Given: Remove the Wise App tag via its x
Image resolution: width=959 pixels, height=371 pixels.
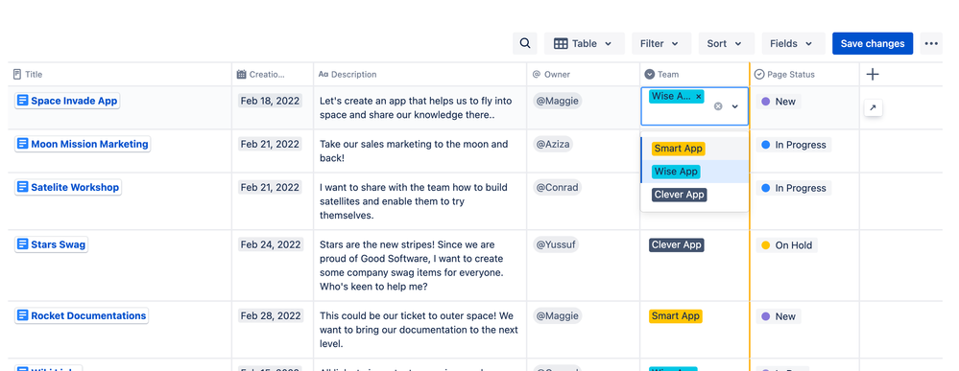Looking at the screenshot, I should tap(699, 97).
